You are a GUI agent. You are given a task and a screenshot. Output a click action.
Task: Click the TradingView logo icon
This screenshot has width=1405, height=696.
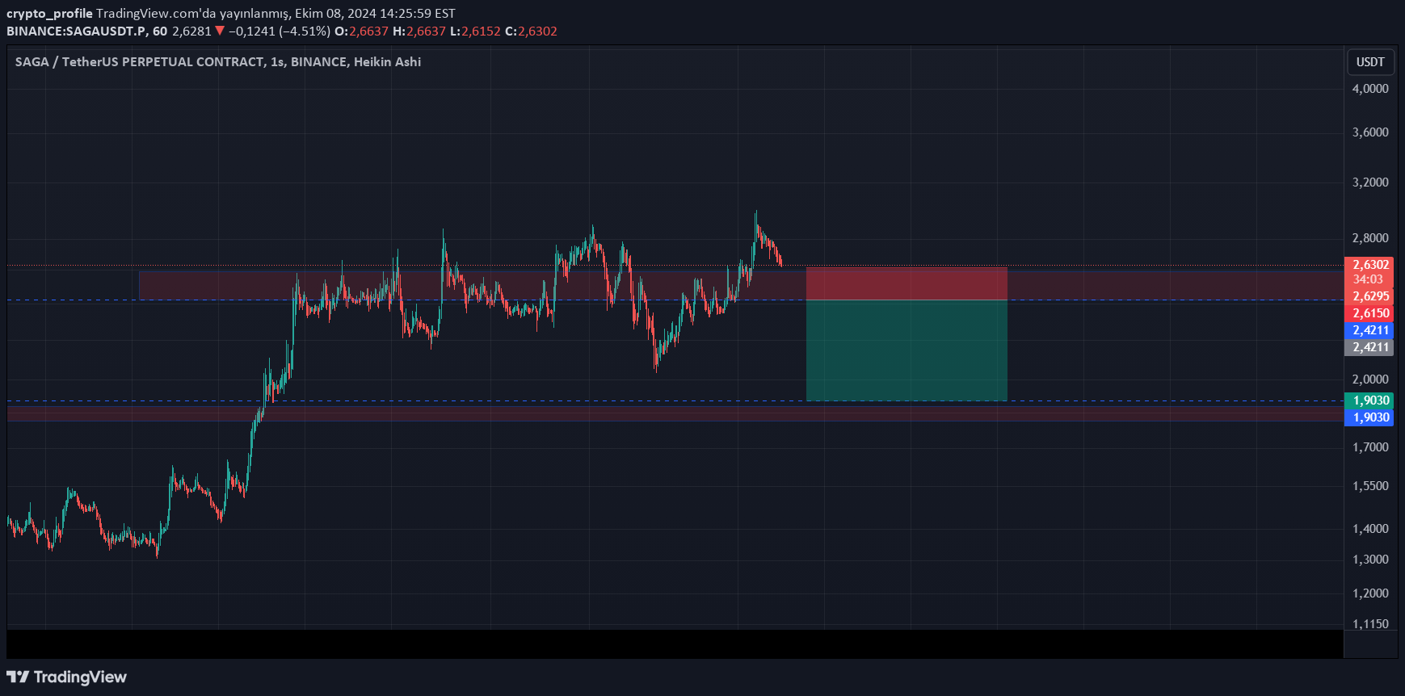click(18, 677)
